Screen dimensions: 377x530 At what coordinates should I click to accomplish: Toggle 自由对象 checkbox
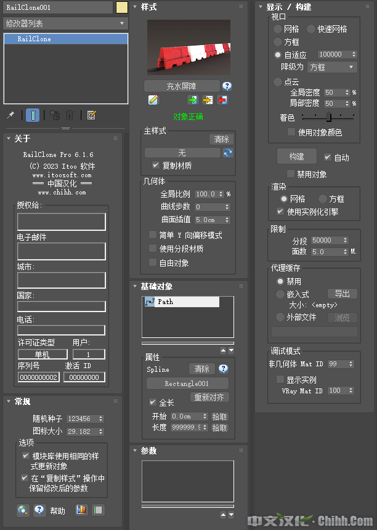(x=153, y=262)
